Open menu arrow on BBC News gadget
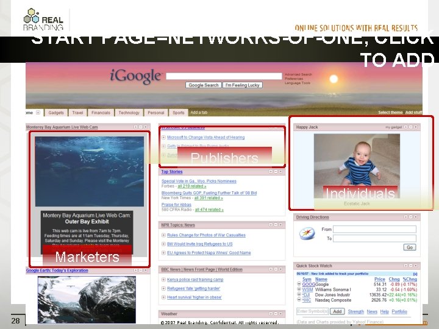The width and height of the screenshot is (439, 329). coord(271,269)
